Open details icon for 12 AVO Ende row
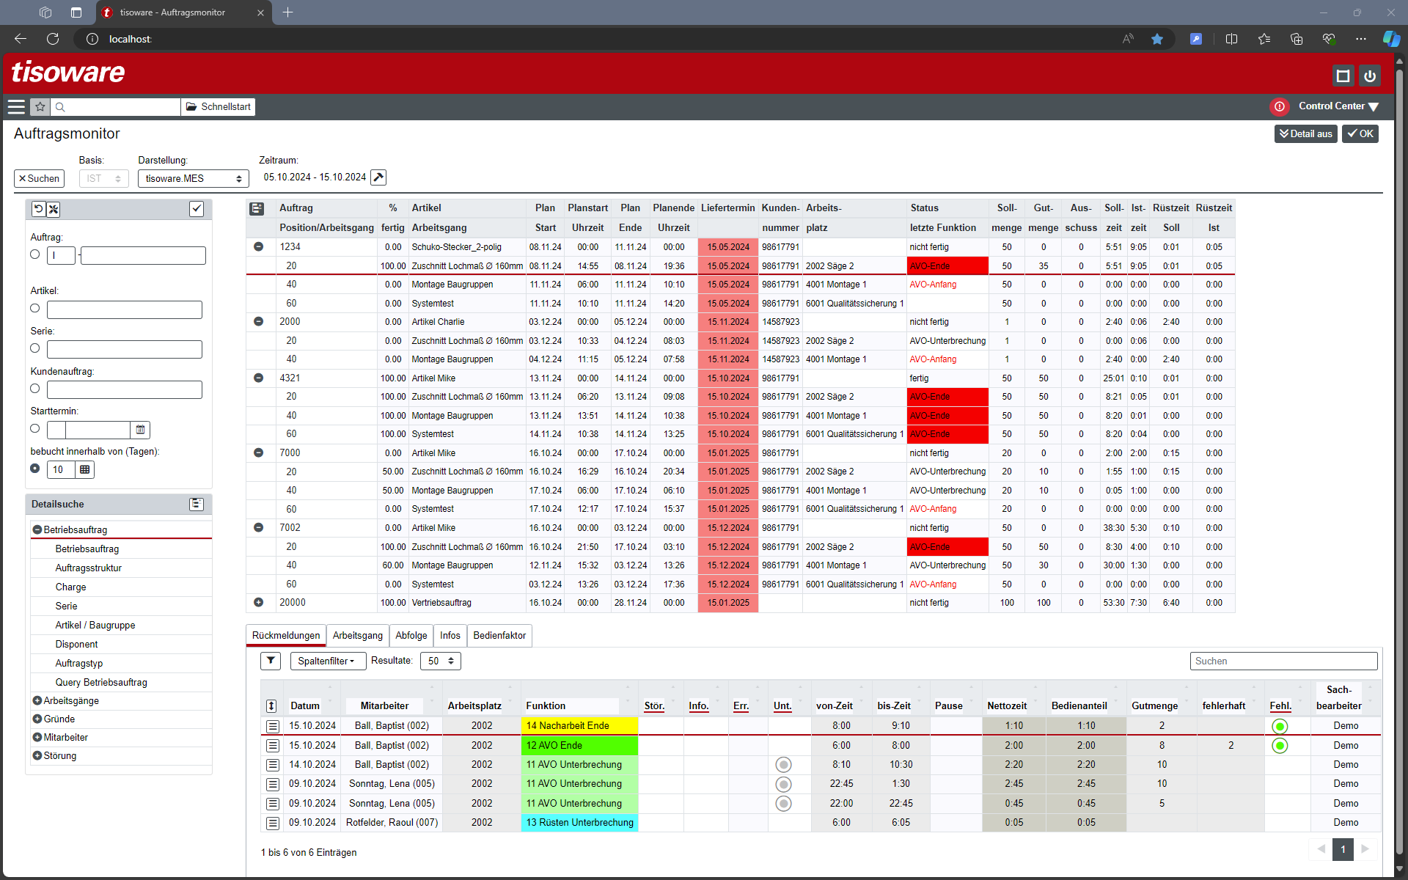Screen dimensions: 1408x880 [273, 746]
